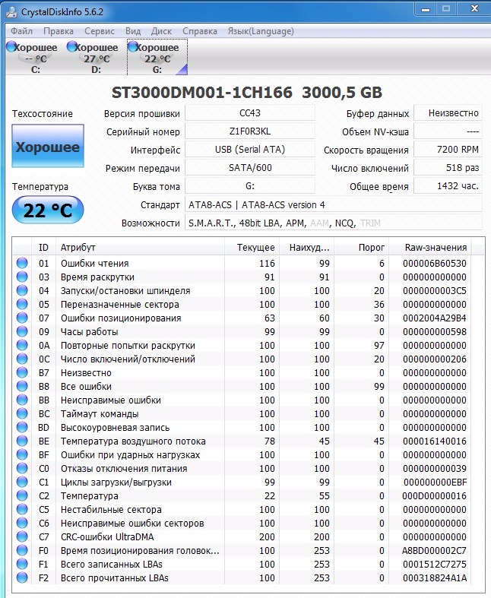Select raw value A8BD000002C7
The height and width of the screenshot is (598, 491).
434,551
